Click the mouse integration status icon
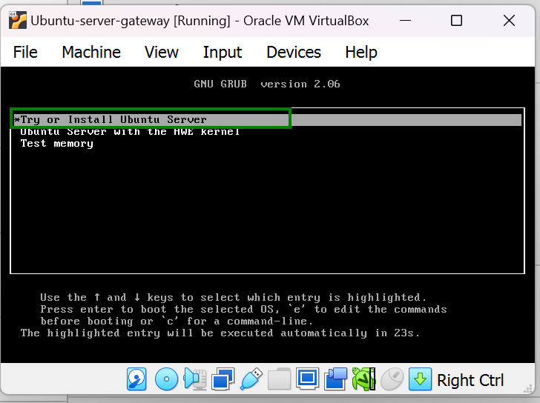The image size is (540, 403). click(392, 379)
